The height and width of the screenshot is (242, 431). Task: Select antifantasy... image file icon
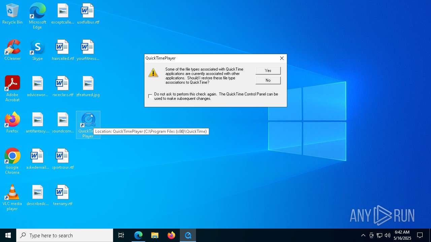coord(37,123)
